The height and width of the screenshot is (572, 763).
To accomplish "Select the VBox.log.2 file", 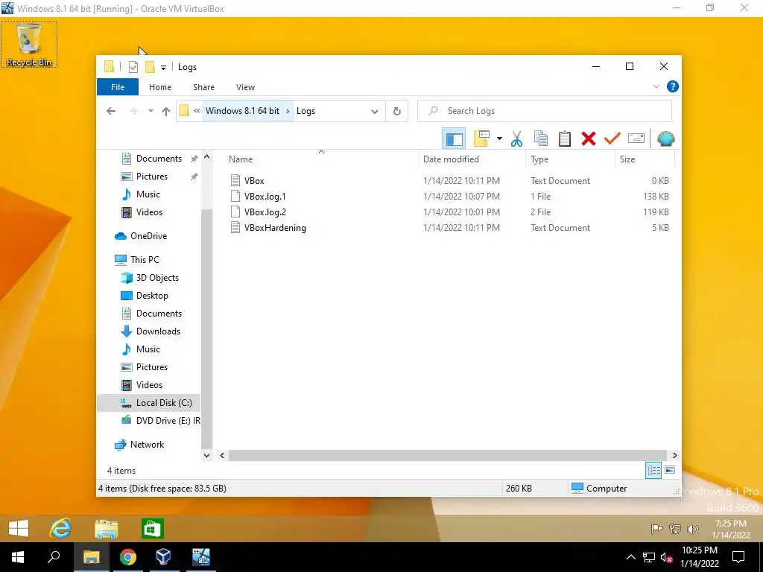I will pyautogui.click(x=265, y=212).
